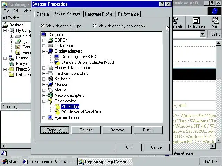This screenshot has height=166, width=222.
Task: Click Explorer horizontal scrollbar left arrow
Action: point(3,146)
